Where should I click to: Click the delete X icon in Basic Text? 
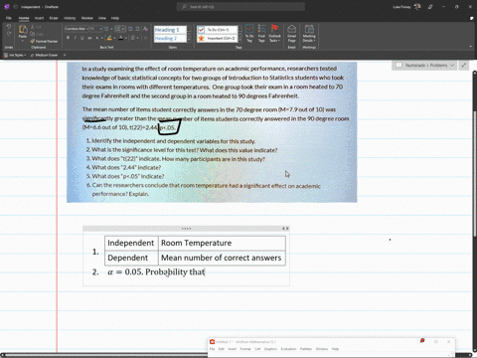(145, 38)
